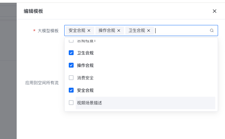Image resolution: width=225 pixels, height=139 pixels.
Task: Select the 视频场景描述 option text
Action: click(90, 103)
